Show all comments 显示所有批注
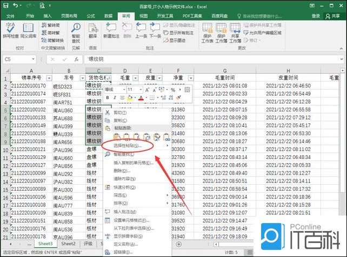The width and height of the screenshot is (347, 257). coord(178,33)
